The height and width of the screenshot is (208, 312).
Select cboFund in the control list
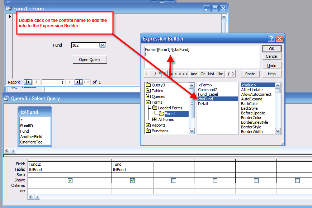click(x=205, y=99)
